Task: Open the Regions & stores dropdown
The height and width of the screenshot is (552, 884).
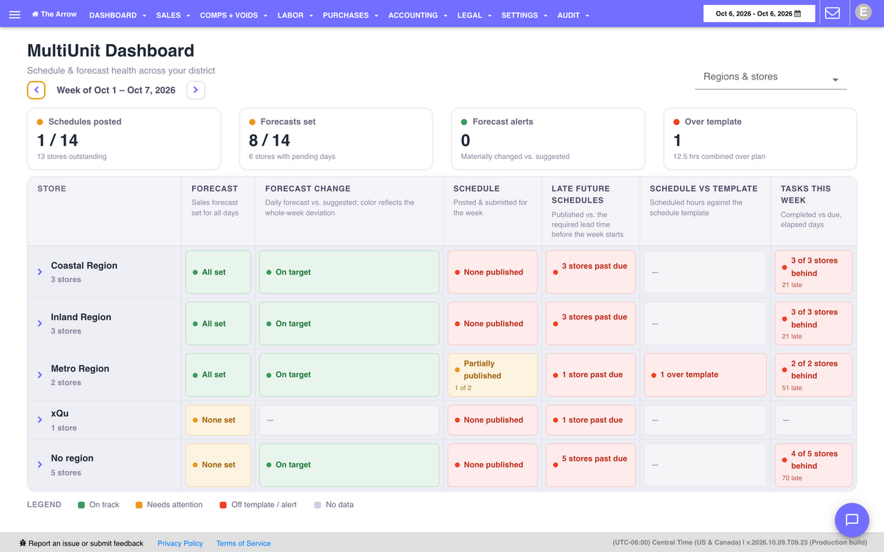Action: [771, 78]
